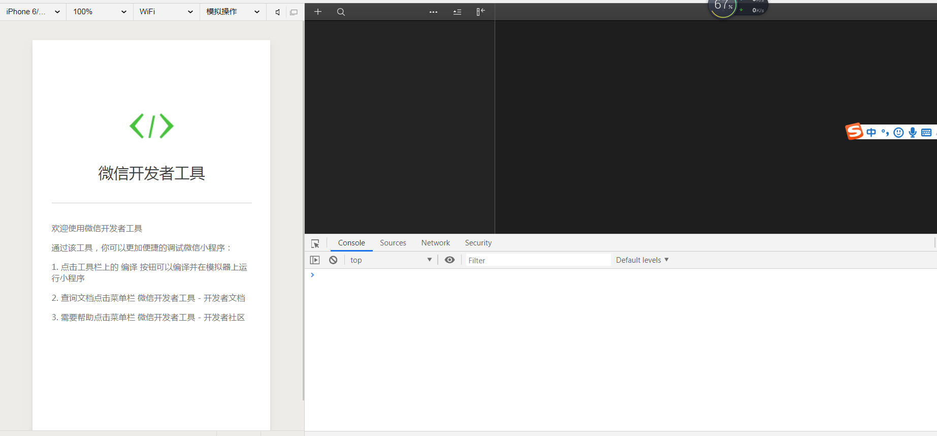Click the hide sidebar panel icon
Screen dimensions: 937x436
click(480, 12)
